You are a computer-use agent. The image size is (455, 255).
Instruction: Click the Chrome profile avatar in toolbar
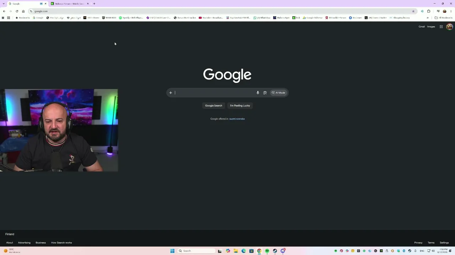[x=444, y=11]
